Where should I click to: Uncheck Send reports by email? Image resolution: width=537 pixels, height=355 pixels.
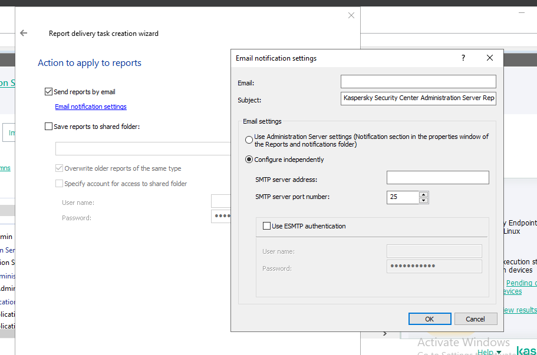(x=49, y=92)
